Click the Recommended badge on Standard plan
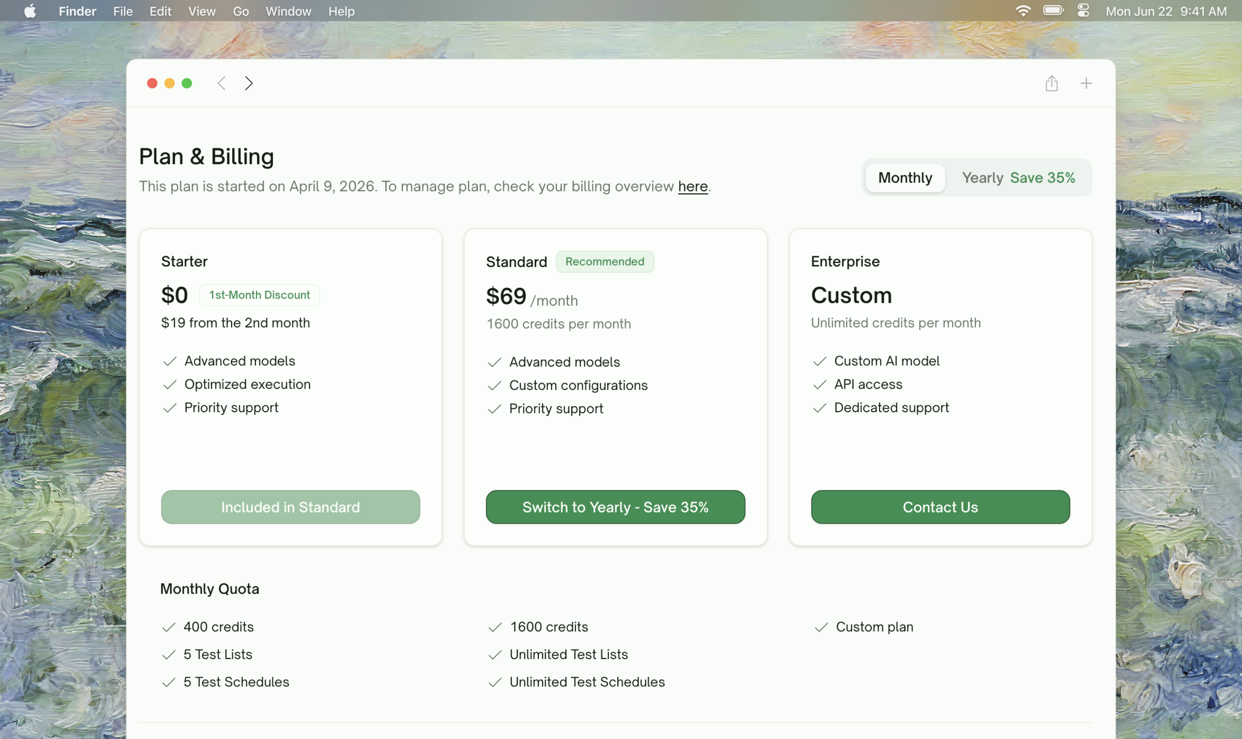Viewport: 1242px width, 739px height. point(605,261)
